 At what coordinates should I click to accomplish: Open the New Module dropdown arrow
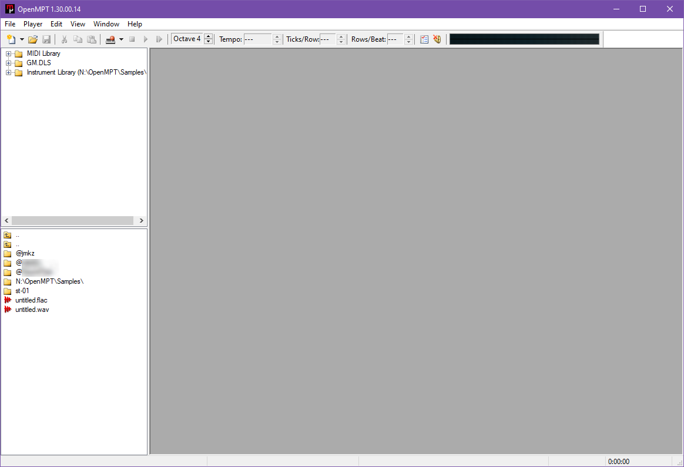coord(22,39)
